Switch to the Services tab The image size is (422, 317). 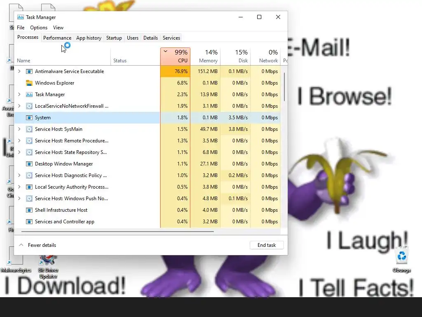click(x=171, y=38)
